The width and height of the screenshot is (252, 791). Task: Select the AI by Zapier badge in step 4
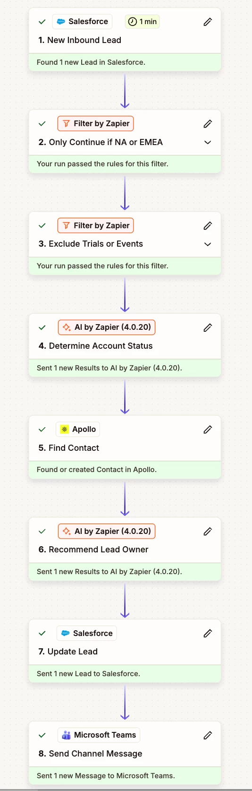pyautogui.click(x=107, y=327)
